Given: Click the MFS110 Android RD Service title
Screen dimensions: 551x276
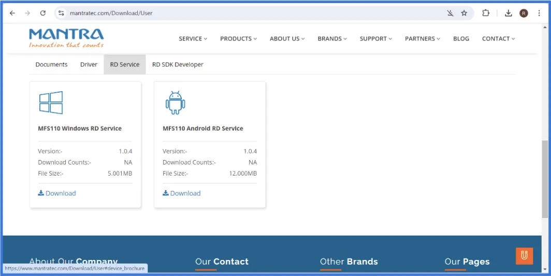Looking at the screenshot, I should pyautogui.click(x=203, y=128).
